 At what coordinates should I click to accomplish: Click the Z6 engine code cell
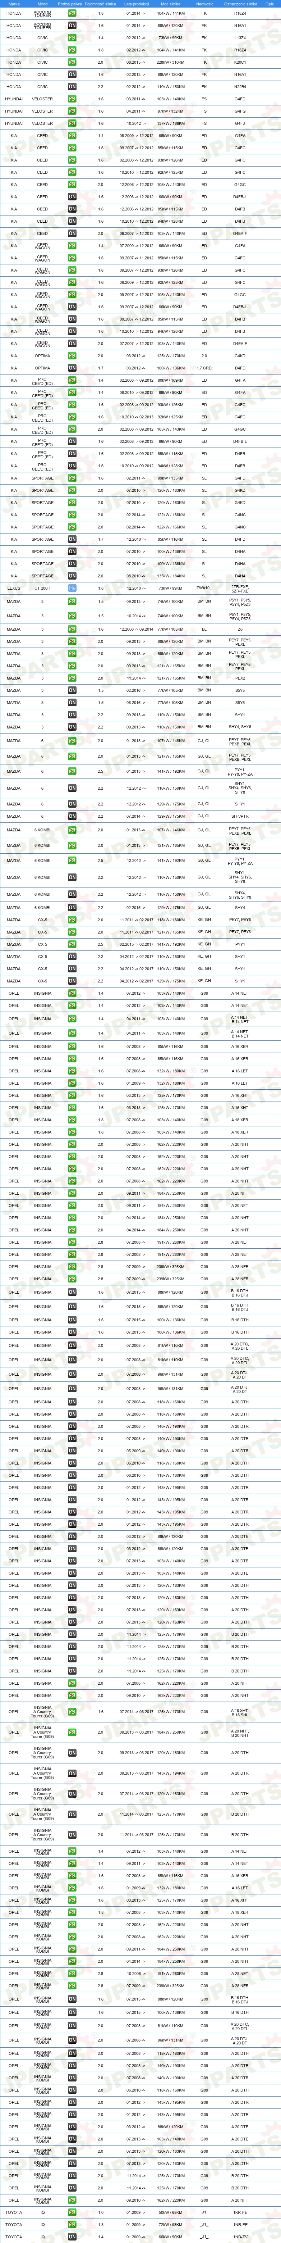240,629
